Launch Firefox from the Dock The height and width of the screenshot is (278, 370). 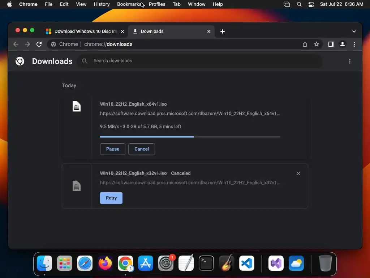[105, 263]
